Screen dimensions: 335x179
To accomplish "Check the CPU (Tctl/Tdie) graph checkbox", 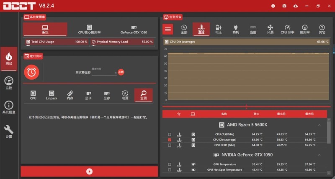I will (x=170, y=134).
